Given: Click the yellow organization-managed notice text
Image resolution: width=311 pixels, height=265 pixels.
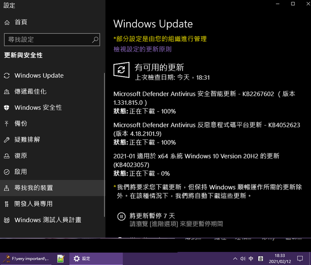Looking at the screenshot, I should 160,39.
